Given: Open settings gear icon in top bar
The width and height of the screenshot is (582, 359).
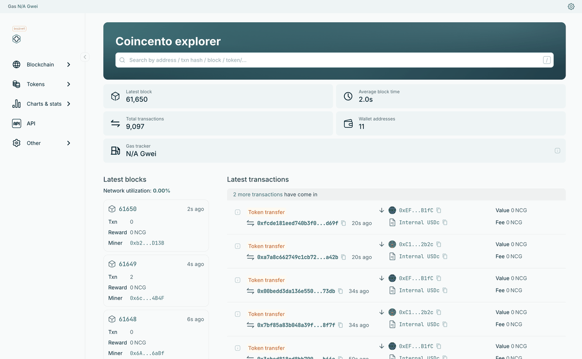Looking at the screenshot, I should [571, 6].
